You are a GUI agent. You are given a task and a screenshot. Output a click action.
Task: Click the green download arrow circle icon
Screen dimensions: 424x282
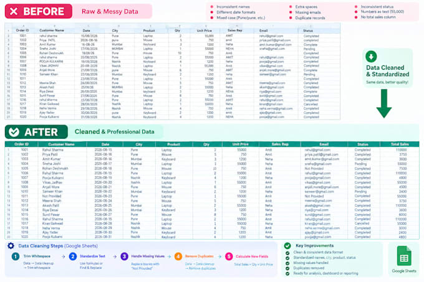pyautogui.click(x=371, y=57)
